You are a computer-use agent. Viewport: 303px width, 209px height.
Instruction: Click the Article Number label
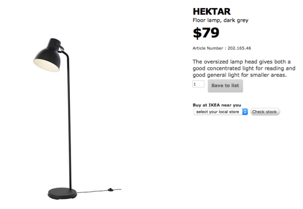208,48
